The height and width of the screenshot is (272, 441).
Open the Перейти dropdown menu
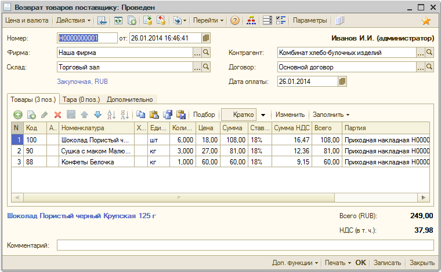point(208,21)
